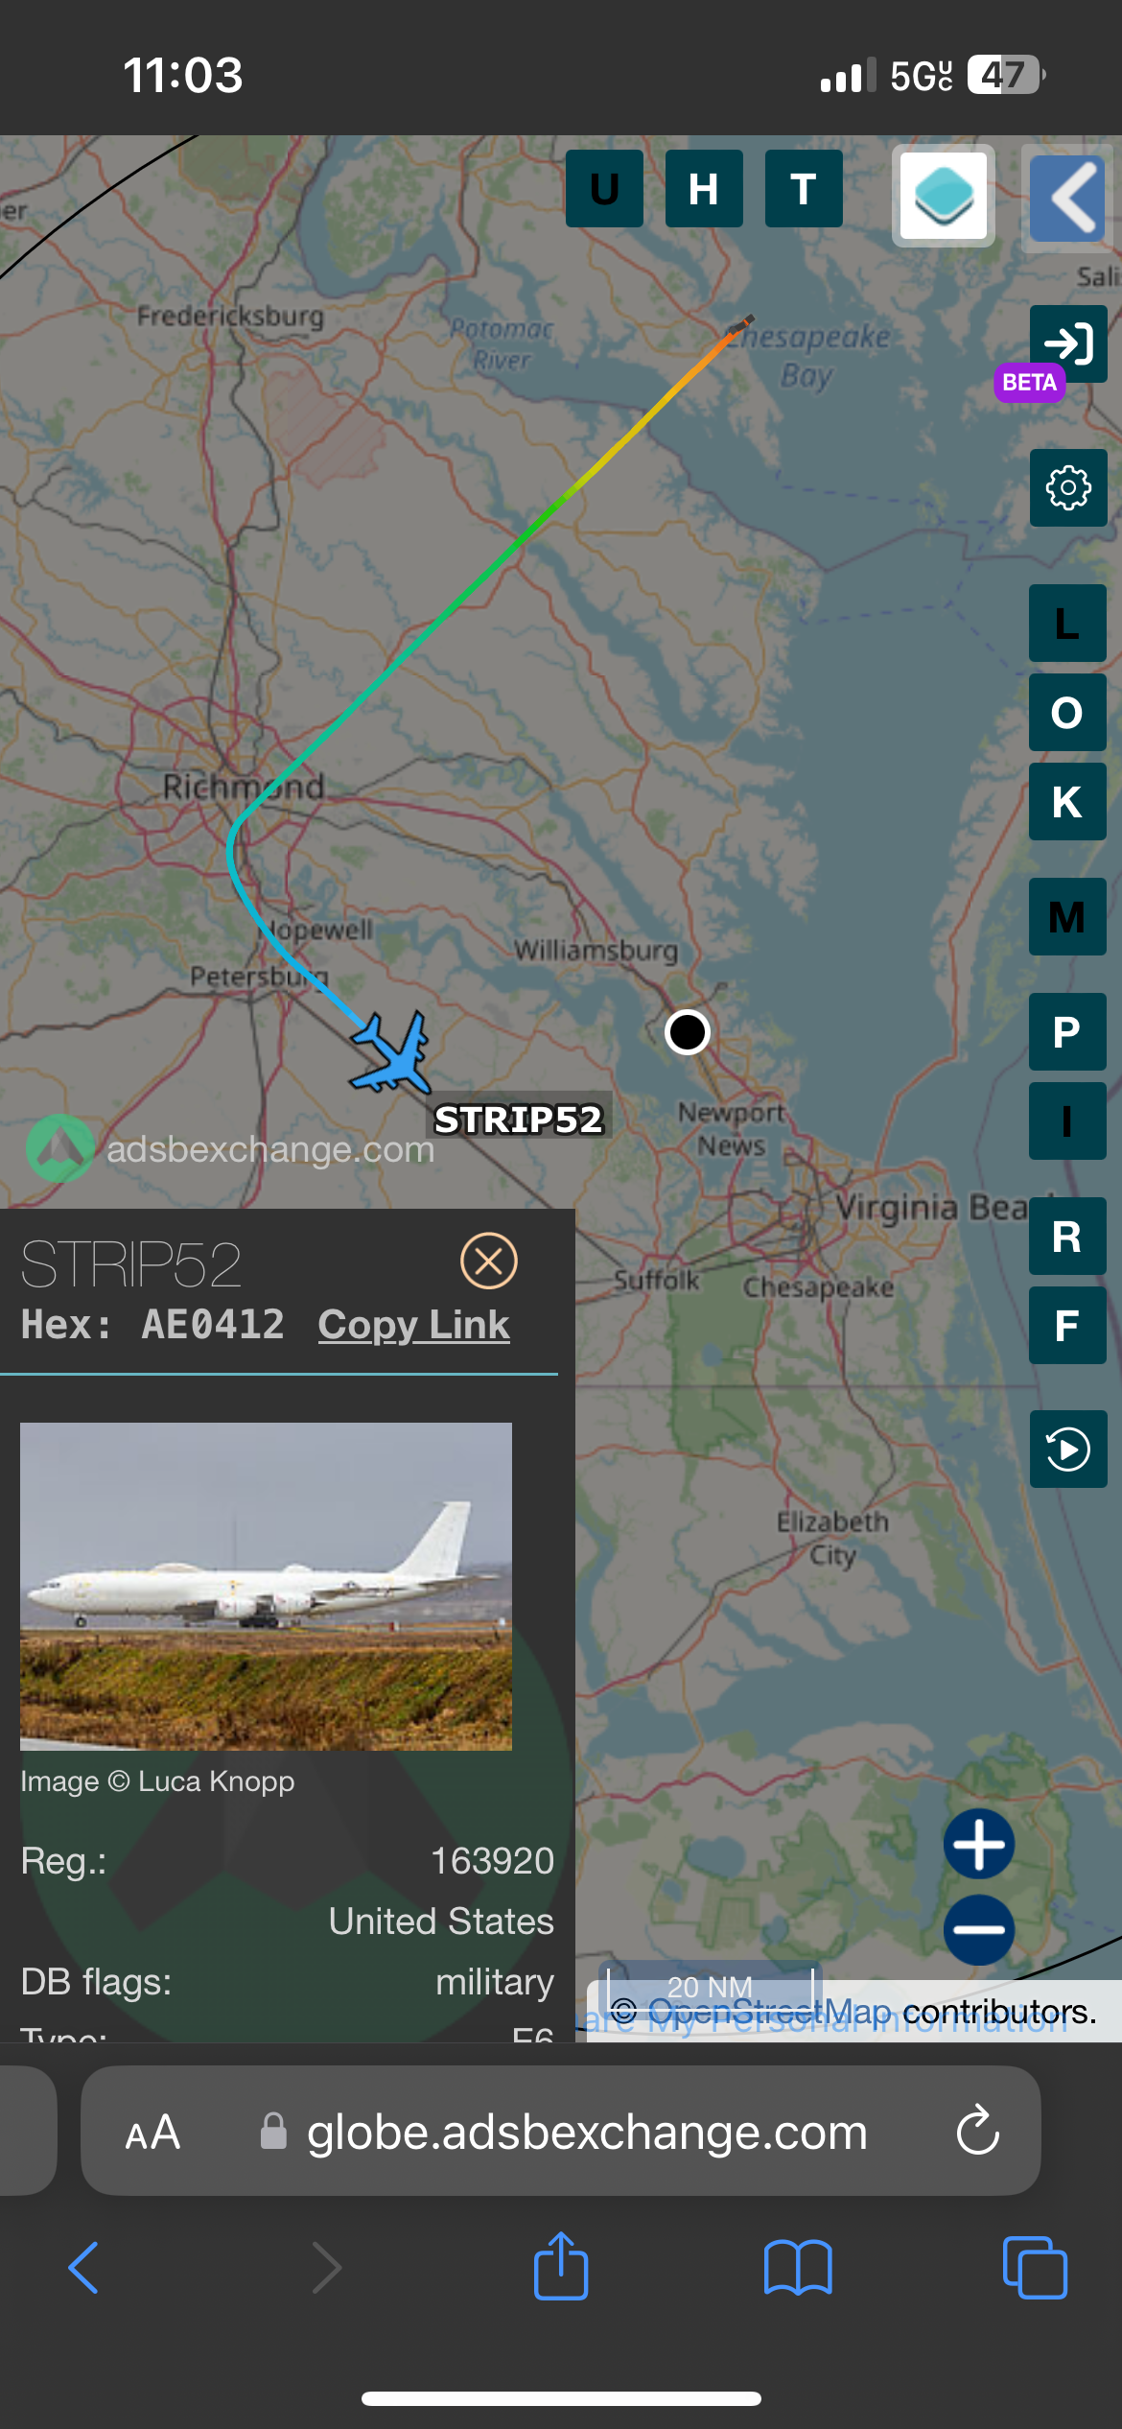Zoom in with the plus button

[x=979, y=1844]
